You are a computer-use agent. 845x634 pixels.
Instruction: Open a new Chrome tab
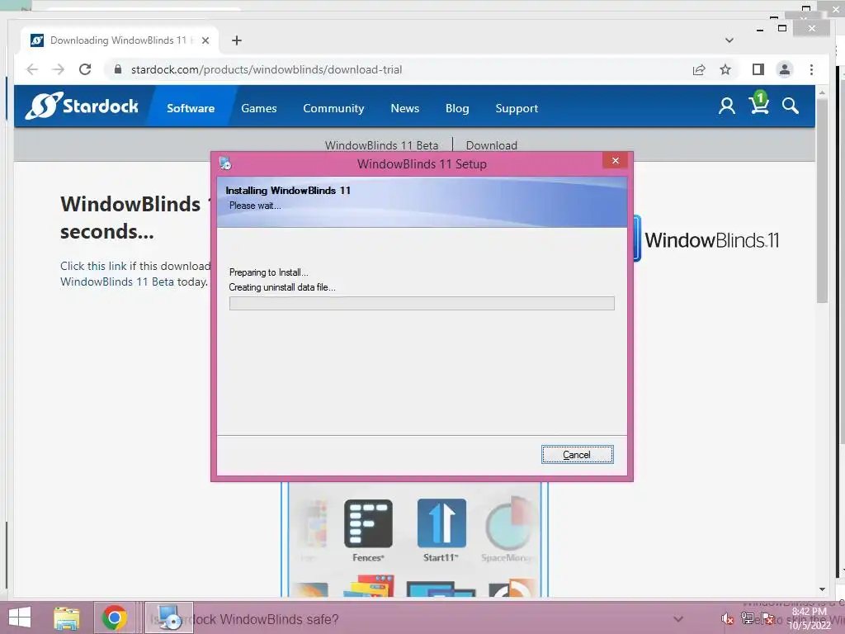237,40
